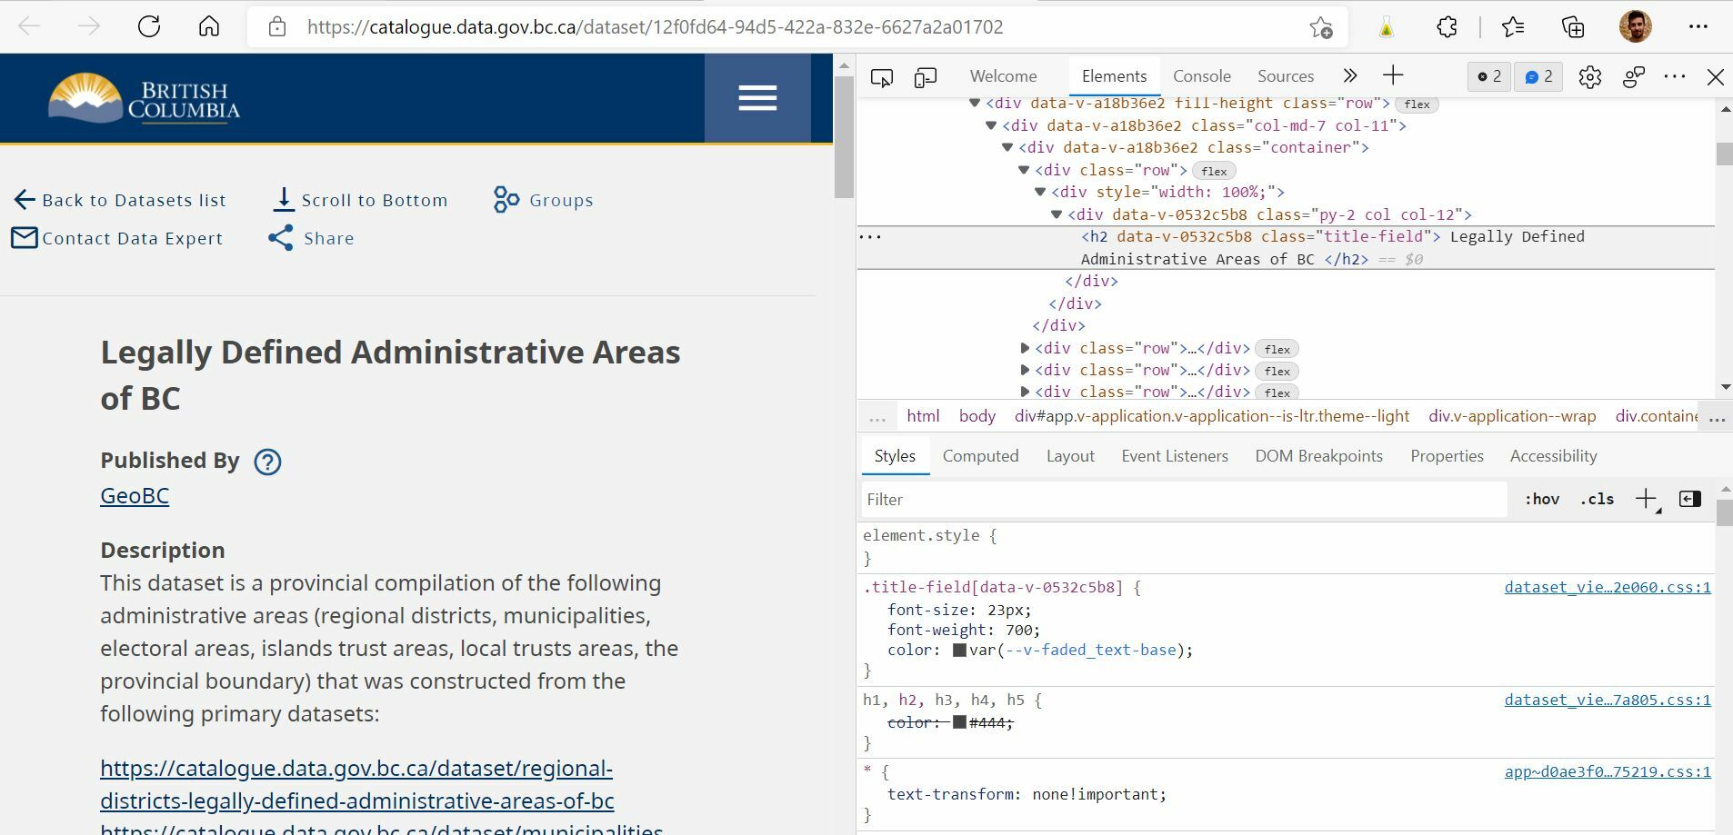The height and width of the screenshot is (835, 1733).
Task: Open the Favorites list icon
Action: (1513, 27)
